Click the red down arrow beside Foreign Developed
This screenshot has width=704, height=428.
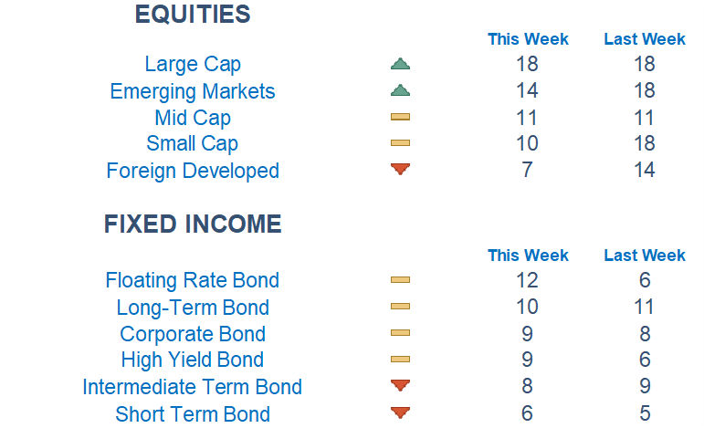400,169
